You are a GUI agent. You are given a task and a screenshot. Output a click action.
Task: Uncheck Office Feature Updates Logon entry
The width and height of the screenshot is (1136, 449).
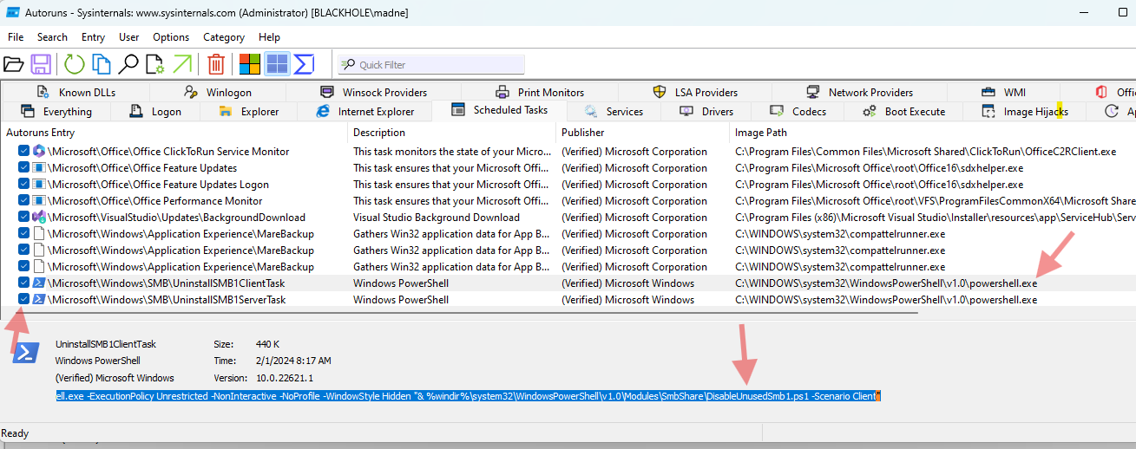(x=24, y=185)
